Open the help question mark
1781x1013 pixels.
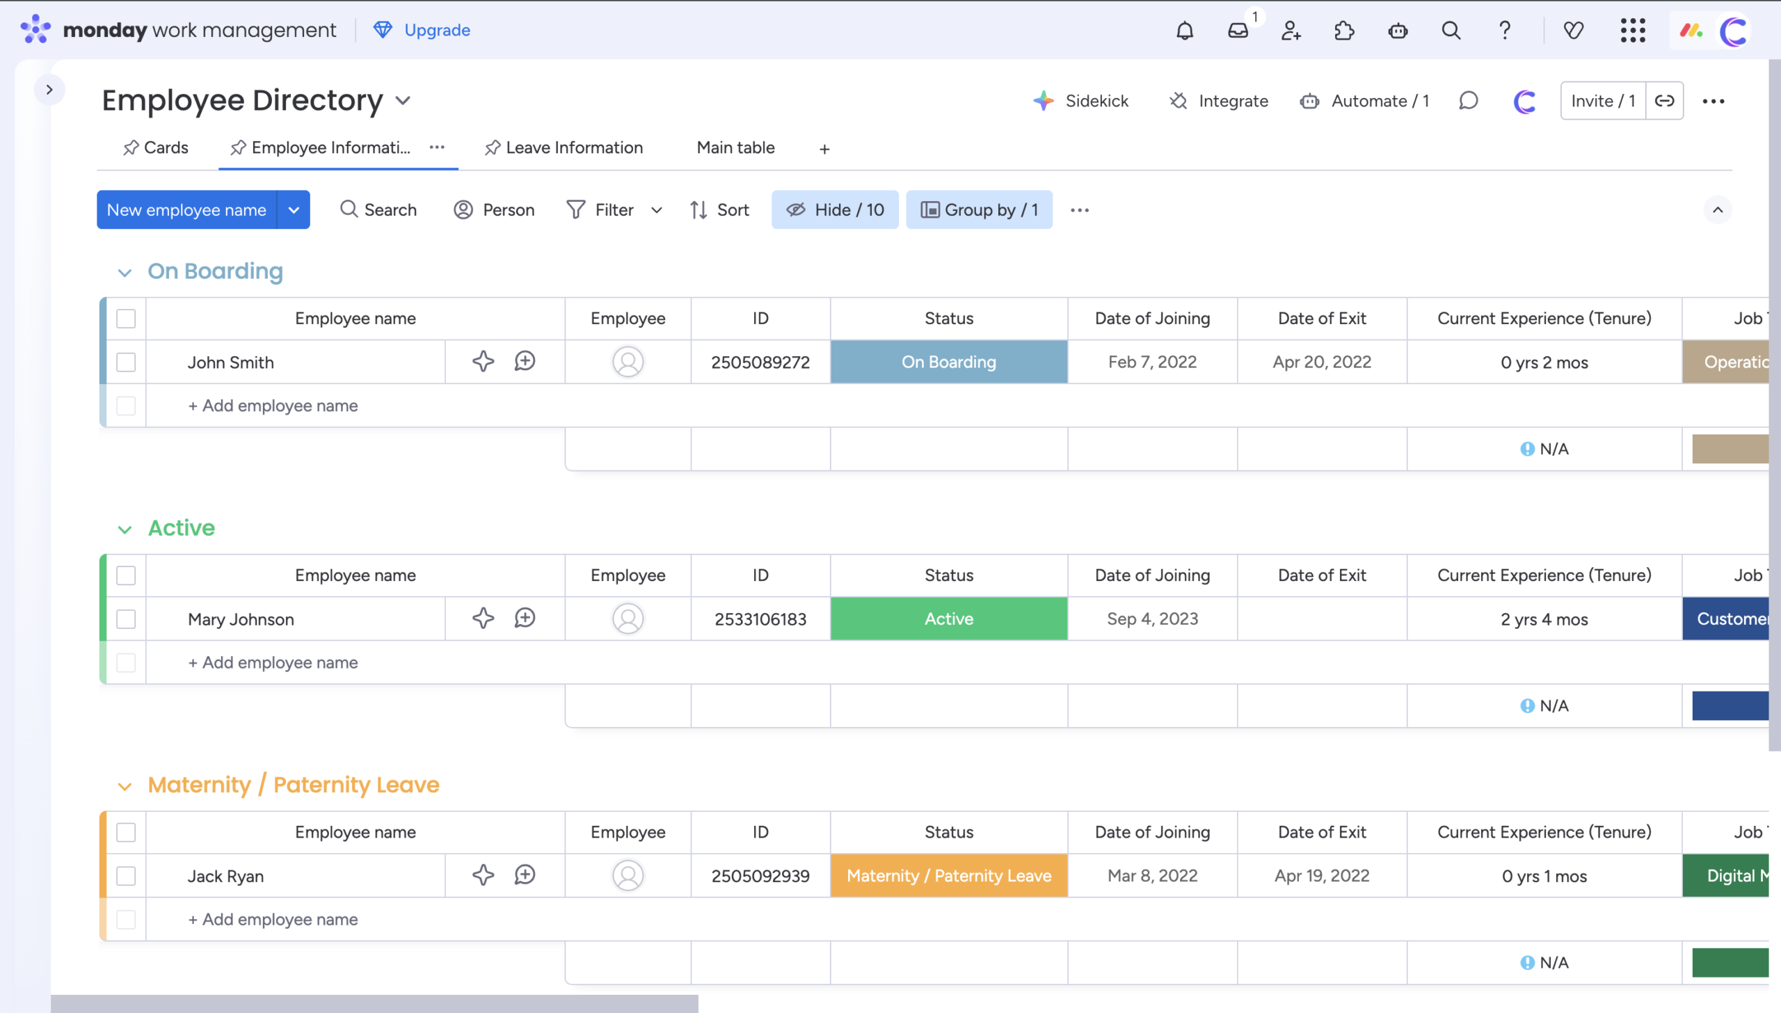(x=1504, y=31)
